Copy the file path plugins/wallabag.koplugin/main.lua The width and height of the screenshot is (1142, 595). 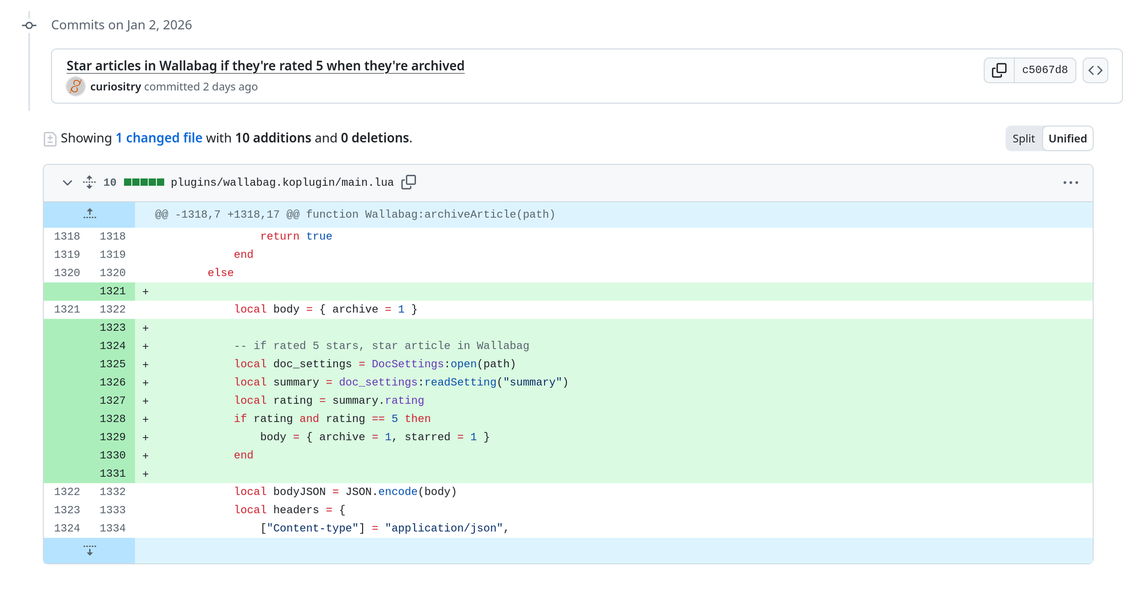(409, 182)
